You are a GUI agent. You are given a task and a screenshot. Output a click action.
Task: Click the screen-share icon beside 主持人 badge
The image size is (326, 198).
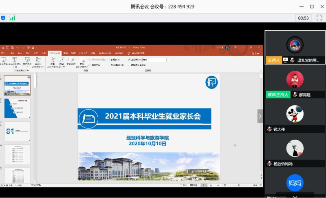coord(286,60)
